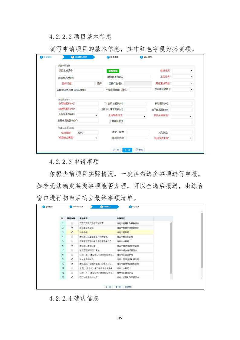This screenshot has width=240, height=340.
Task: Select step 1 tab above the items table
Action: pyautogui.click(x=76, y=207)
